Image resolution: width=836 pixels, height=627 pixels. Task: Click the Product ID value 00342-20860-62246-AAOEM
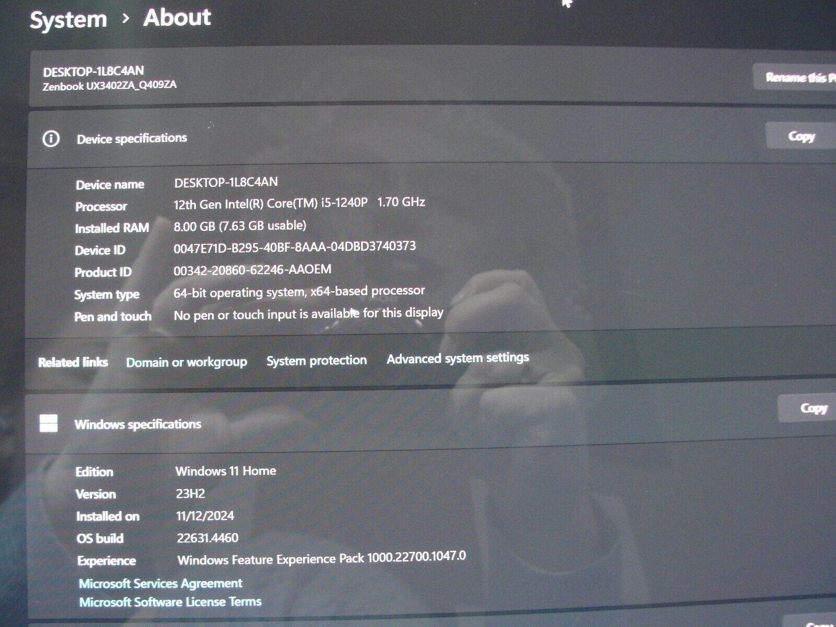click(252, 270)
